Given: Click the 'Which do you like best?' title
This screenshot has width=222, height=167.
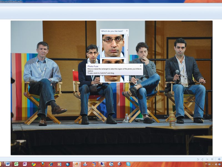Looking at the screenshot, I should coord(112,31).
